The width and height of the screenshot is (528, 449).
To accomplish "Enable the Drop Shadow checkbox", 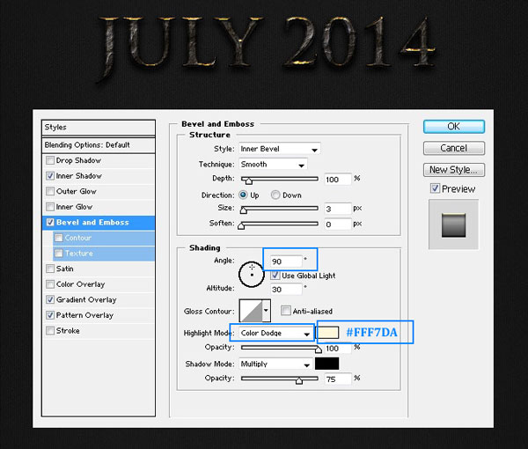I will 50,160.
